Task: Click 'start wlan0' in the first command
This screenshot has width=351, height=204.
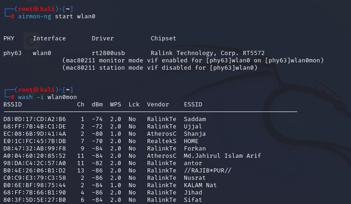Action: [75, 17]
